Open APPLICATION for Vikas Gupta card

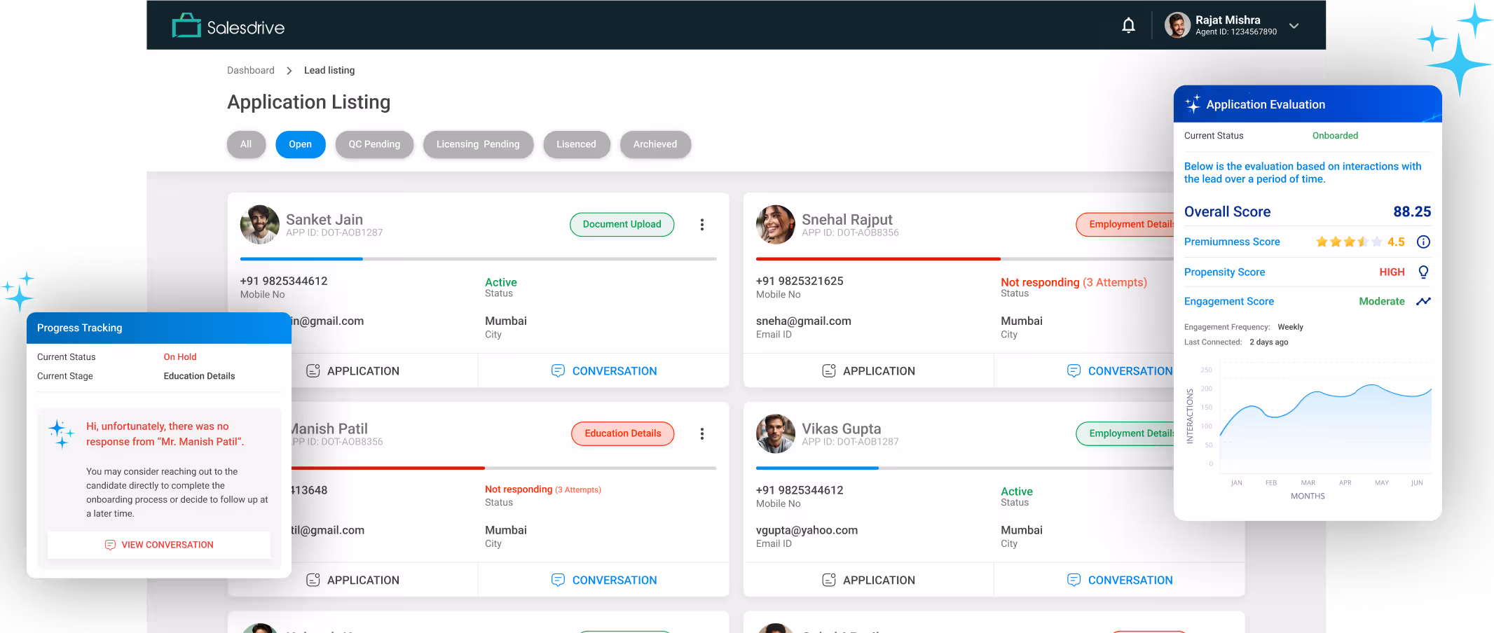[x=879, y=580]
